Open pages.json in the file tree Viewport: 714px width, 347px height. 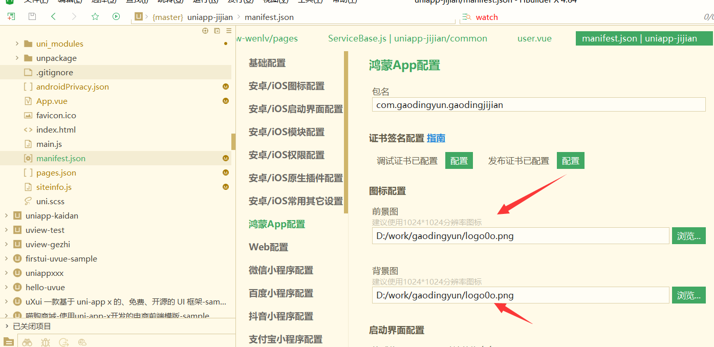click(56, 172)
